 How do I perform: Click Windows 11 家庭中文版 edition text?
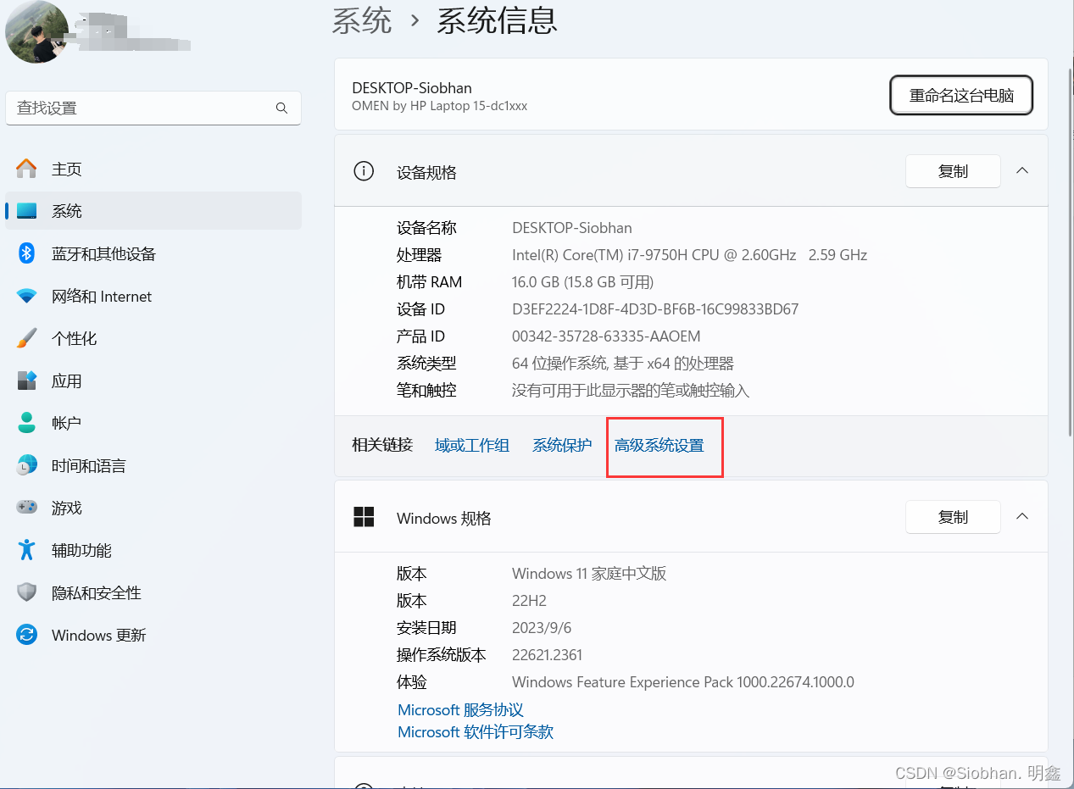click(x=589, y=574)
